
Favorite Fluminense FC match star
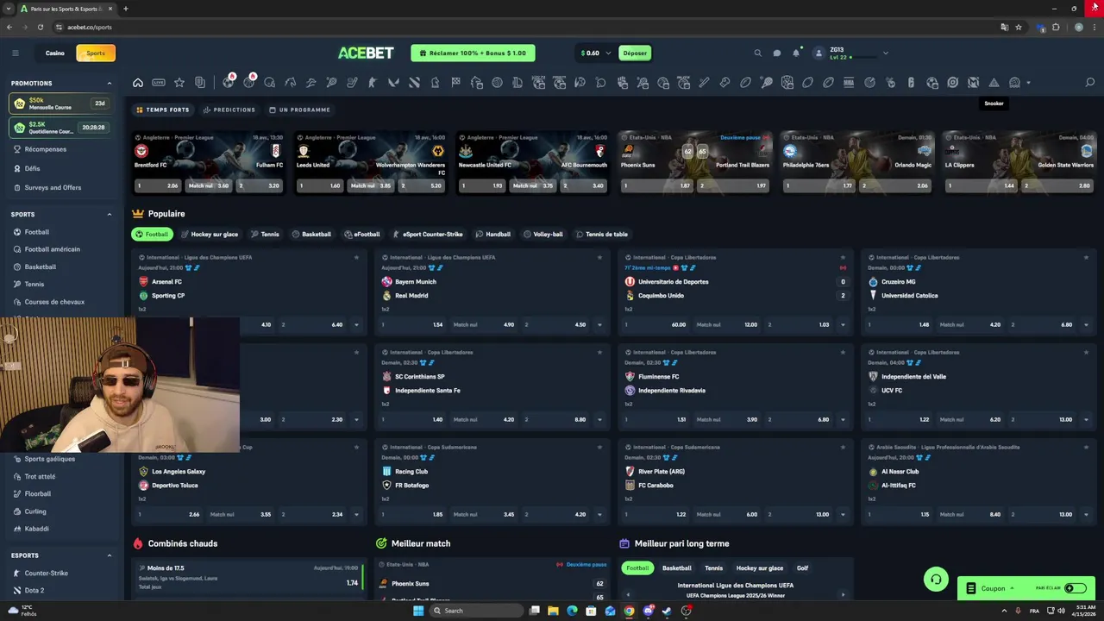tap(843, 352)
